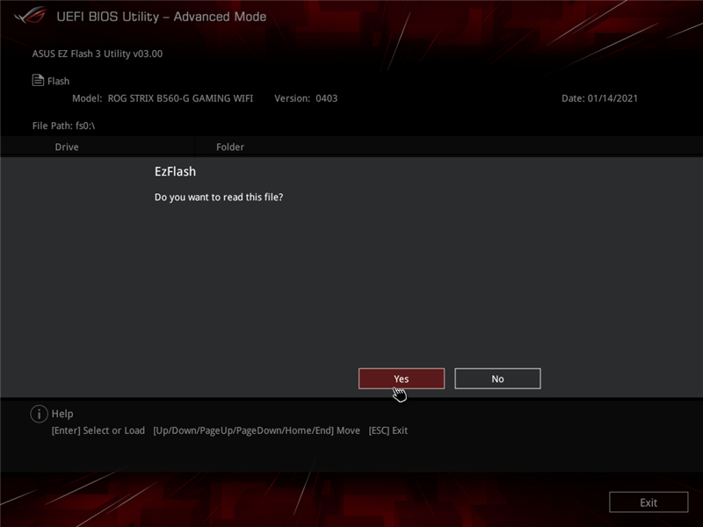The height and width of the screenshot is (527, 703).
Task: Click the Drive column header
Action: tap(67, 147)
